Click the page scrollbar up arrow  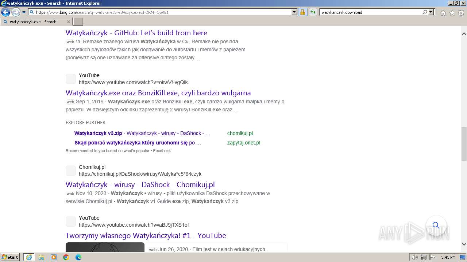pyautogui.click(x=464, y=33)
